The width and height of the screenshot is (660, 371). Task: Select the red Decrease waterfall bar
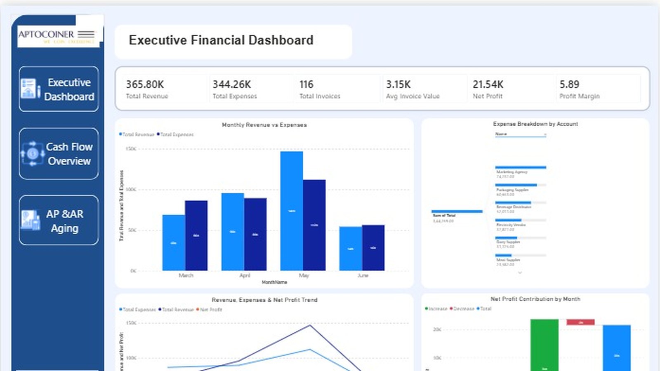[580, 322]
